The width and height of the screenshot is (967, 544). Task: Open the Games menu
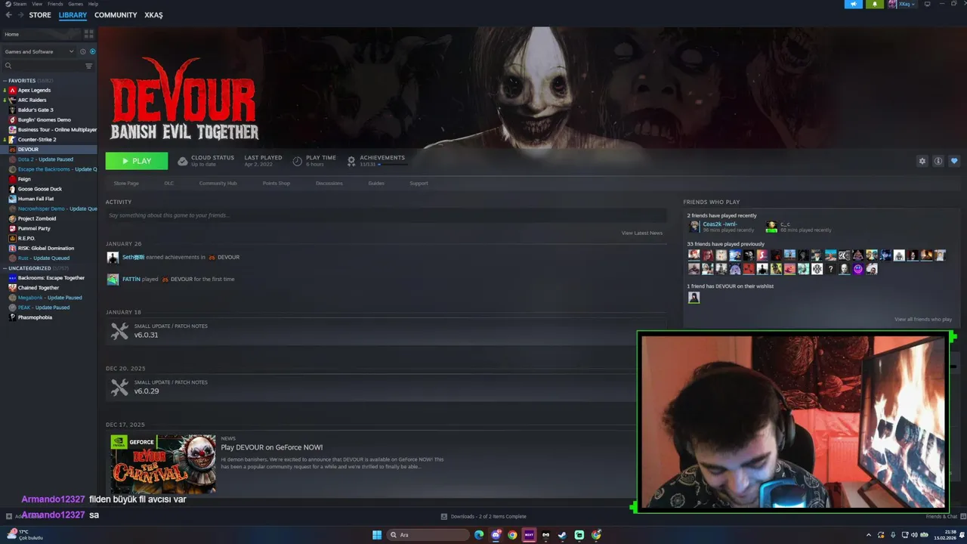[76, 4]
